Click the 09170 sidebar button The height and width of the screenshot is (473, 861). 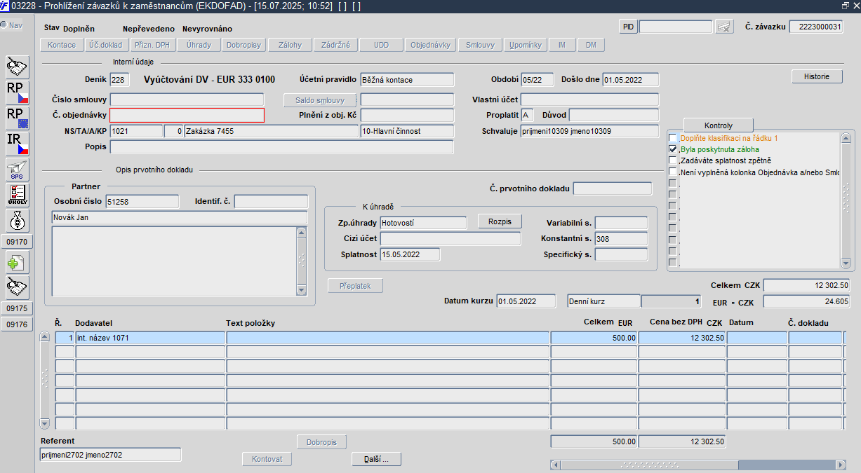[x=18, y=241]
